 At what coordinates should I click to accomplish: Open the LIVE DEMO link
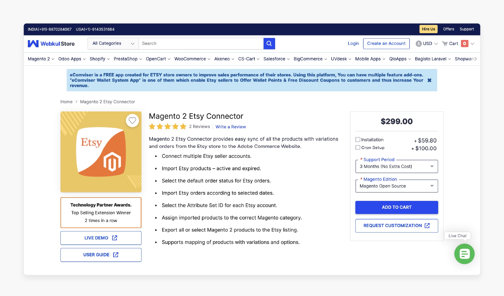point(101,238)
